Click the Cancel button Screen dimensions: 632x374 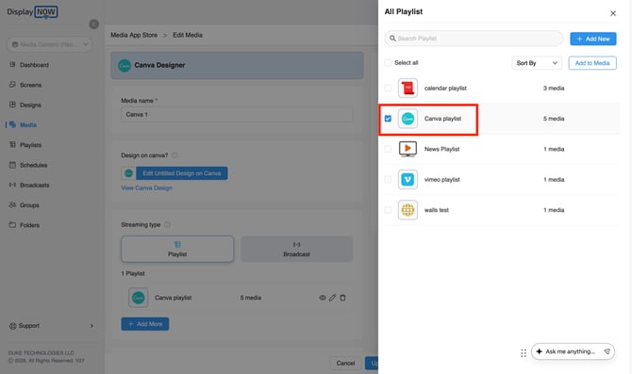345,363
